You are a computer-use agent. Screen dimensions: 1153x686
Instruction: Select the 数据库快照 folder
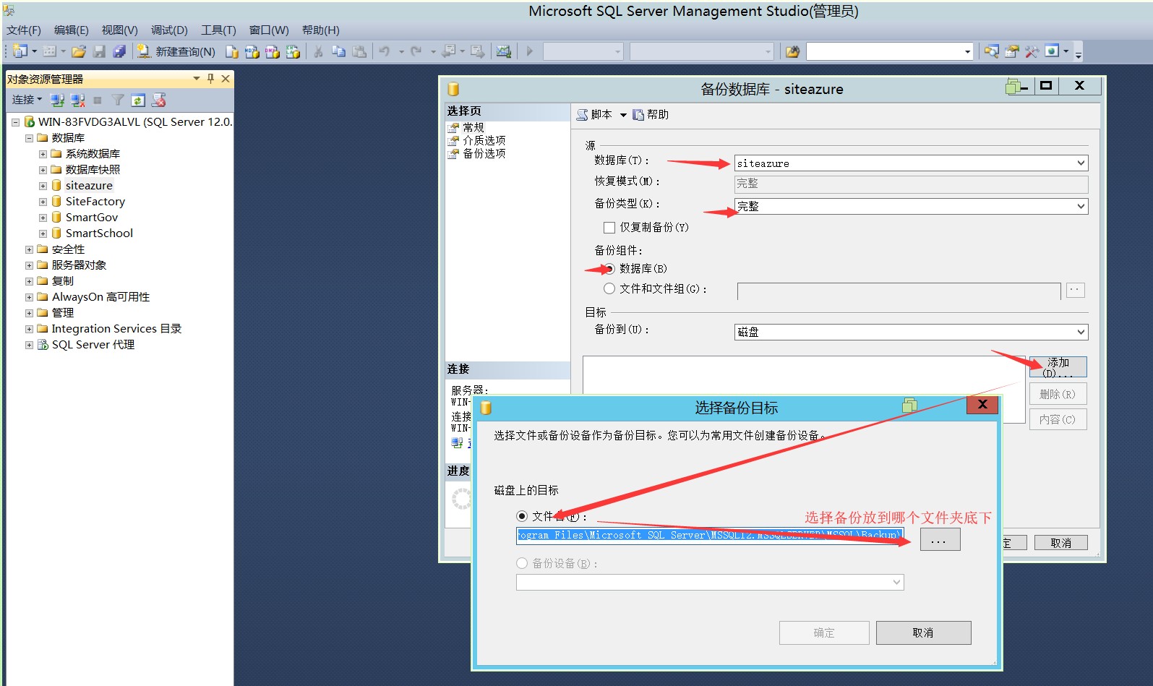[93, 170]
